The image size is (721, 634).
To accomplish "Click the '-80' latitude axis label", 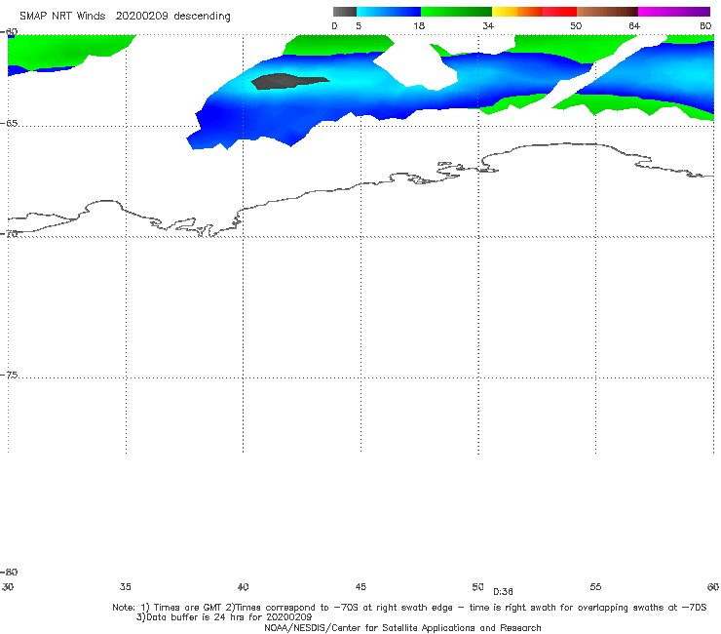I will point(9,572).
